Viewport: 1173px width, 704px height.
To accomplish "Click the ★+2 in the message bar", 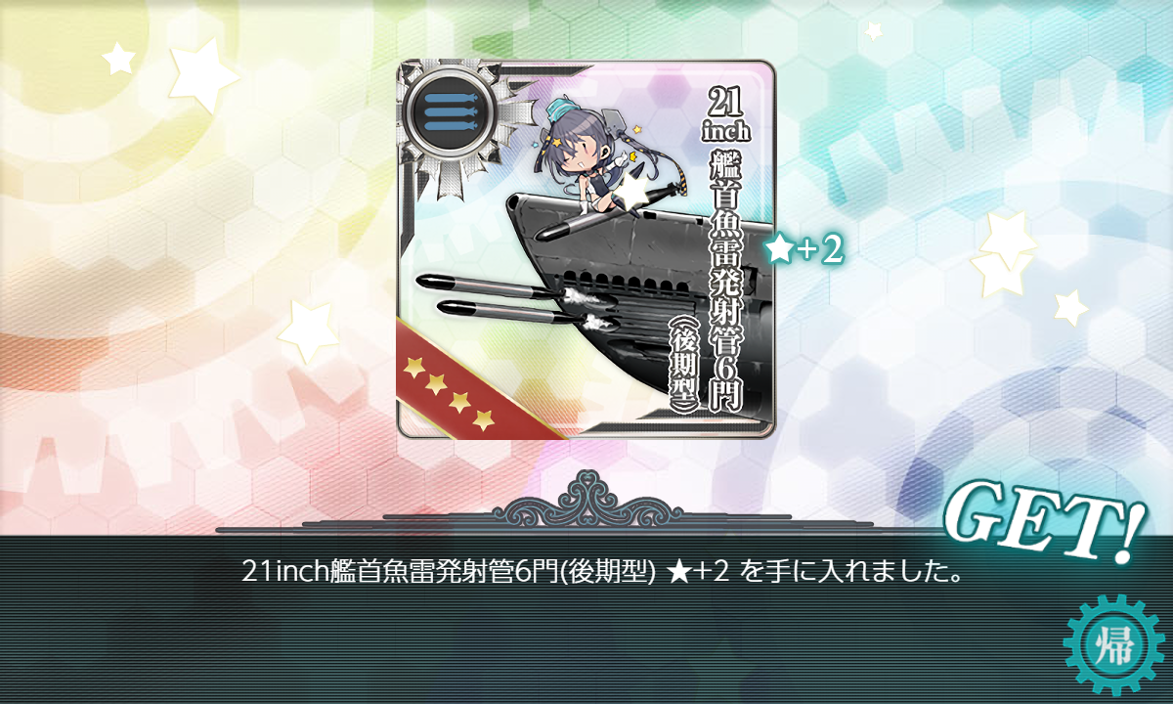I will (x=699, y=572).
